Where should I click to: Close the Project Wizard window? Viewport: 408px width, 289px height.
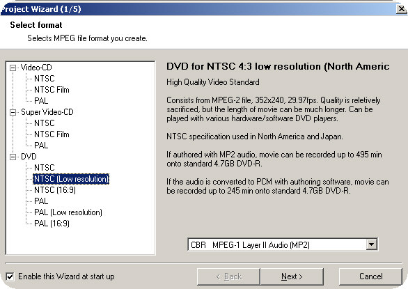(402, 9)
